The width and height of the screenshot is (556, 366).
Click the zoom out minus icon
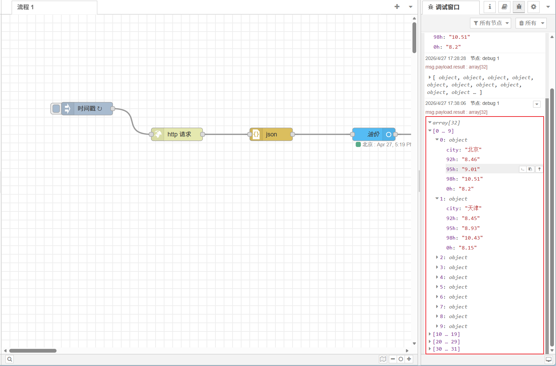click(x=393, y=359)
